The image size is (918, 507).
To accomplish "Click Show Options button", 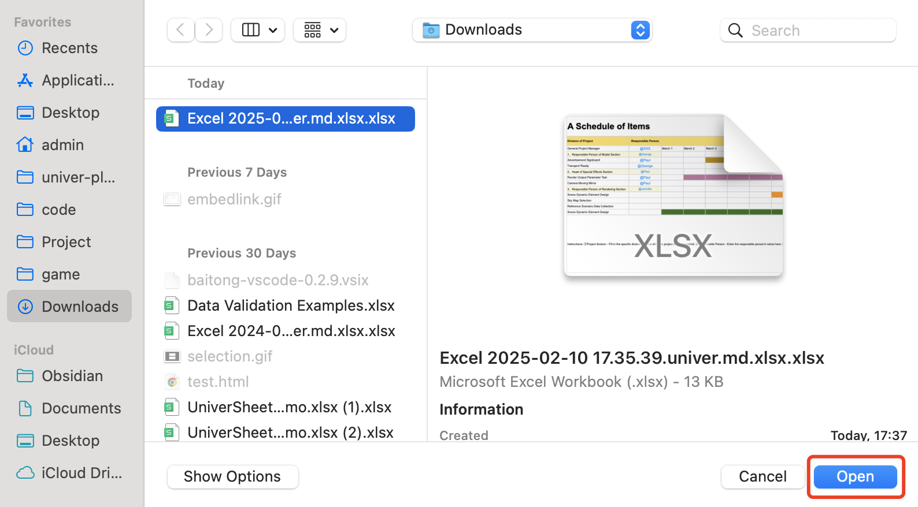I will tap(232, 476).
